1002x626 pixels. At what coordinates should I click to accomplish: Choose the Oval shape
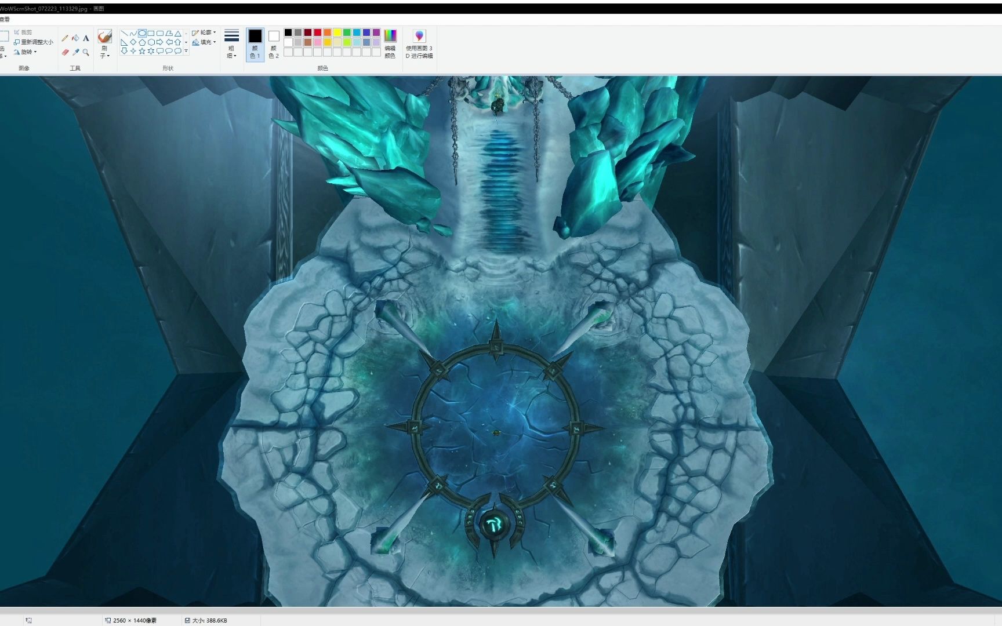pos(142,34)
